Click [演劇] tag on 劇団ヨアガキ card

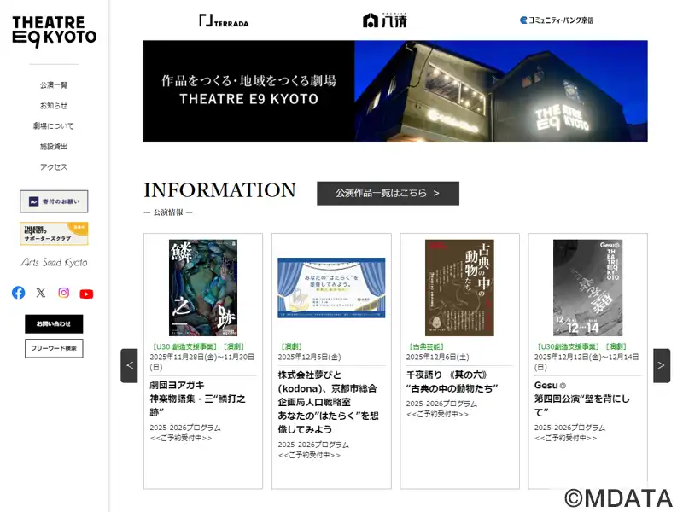[x=234, y=346]
